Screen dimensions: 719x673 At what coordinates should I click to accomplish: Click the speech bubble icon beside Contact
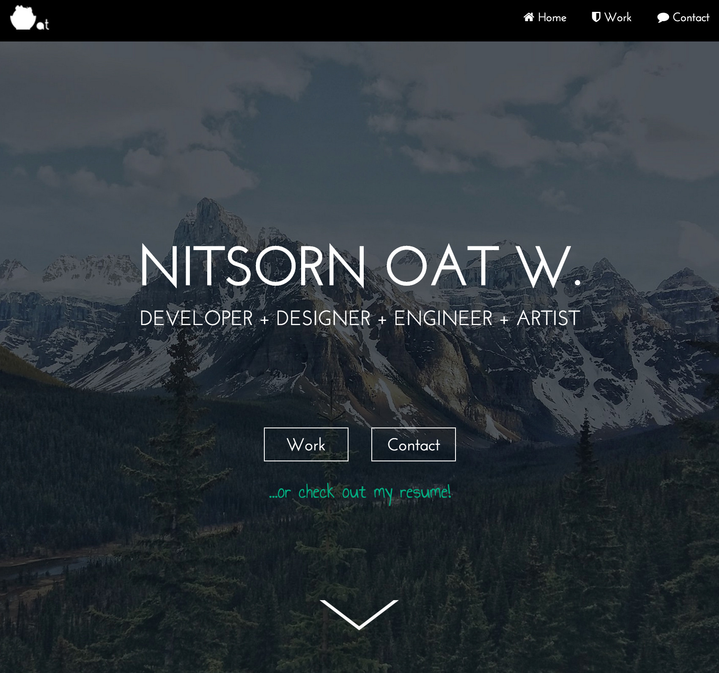coord(663,17)
